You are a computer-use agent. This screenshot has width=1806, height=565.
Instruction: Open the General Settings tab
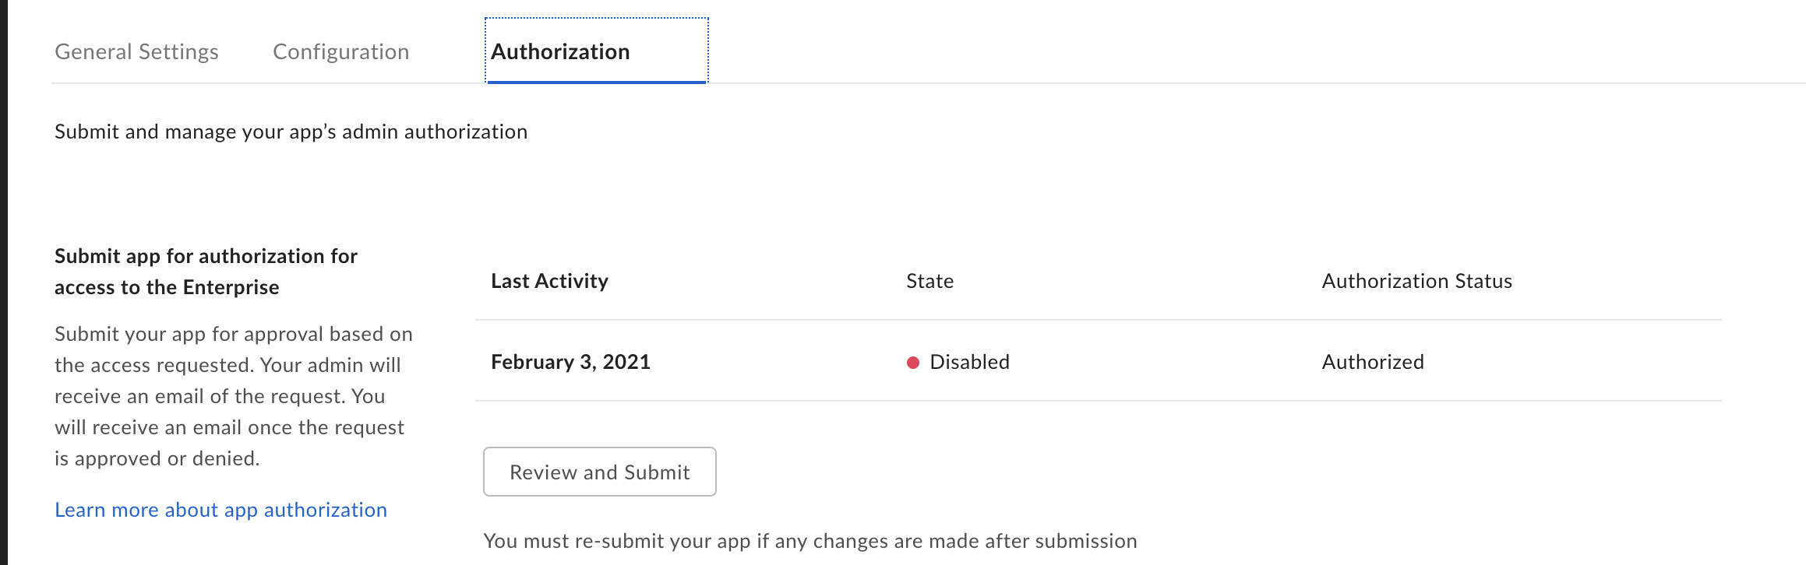click(136, 51)
